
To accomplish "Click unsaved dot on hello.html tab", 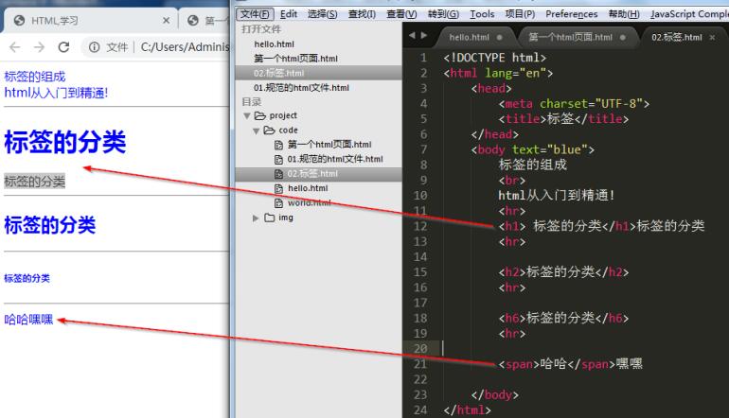I will (x=499, y=37).
